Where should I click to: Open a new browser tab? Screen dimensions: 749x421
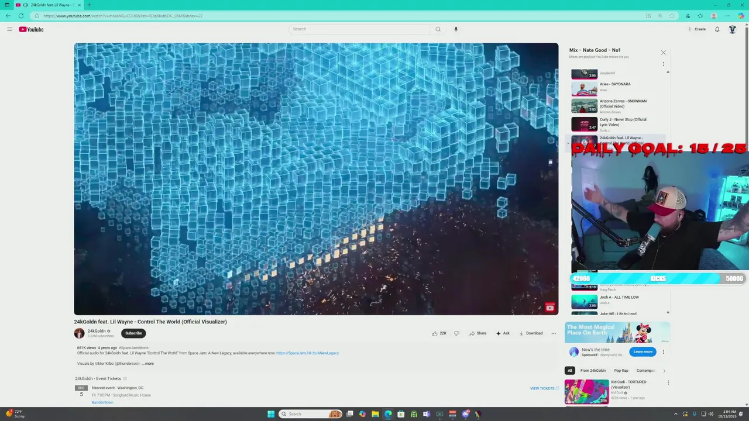coord(89,5)
